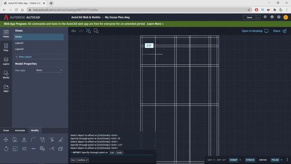Image resolution: width=291 pixels, height=164 pixels.
Task: Click Learn More in banner
Action: click(155, 24)
